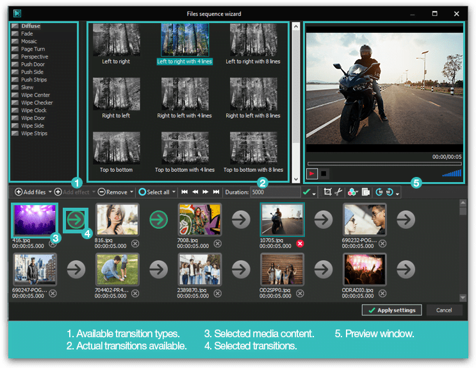Move selected file backward
This screenshot has width=476, height=368.
195,192
